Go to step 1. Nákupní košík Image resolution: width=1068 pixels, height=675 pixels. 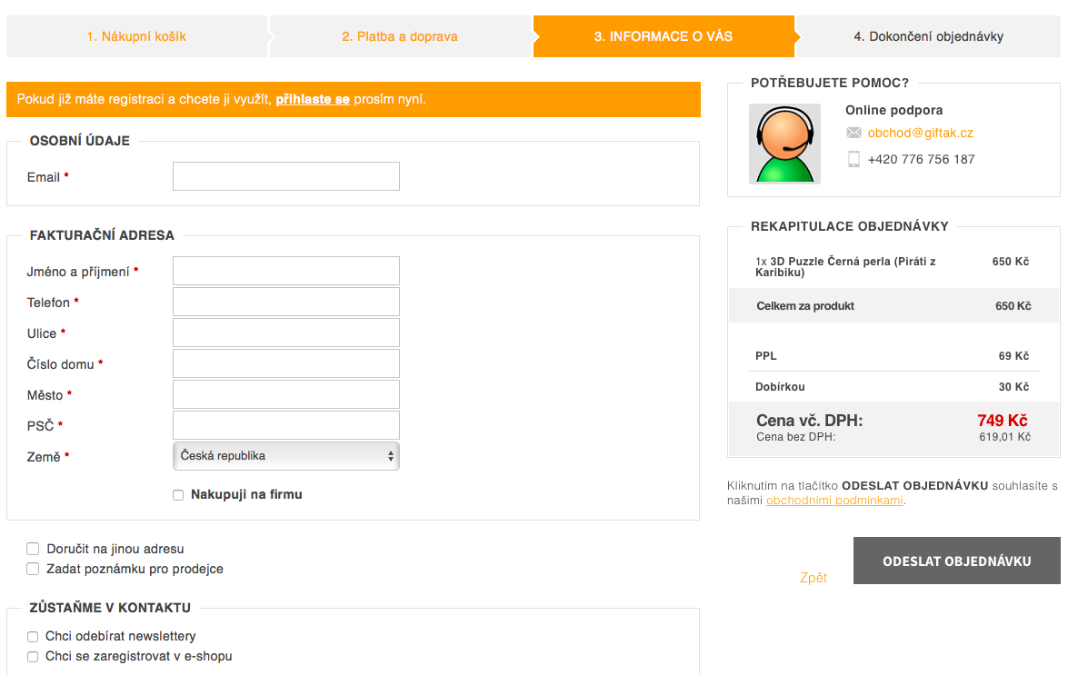(x=136, y=36)
